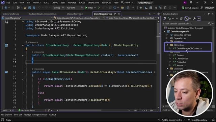Collapse the OrderRepository class on line 7
The width and height of the screenshot is (216, 122).
point(23,45)
